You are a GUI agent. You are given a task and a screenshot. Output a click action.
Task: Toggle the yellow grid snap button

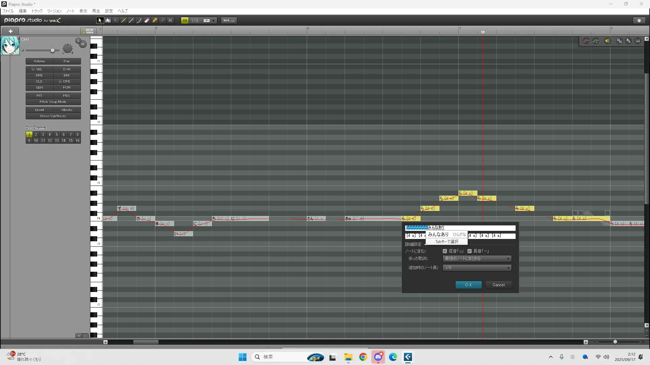click(x=185, y=21)
